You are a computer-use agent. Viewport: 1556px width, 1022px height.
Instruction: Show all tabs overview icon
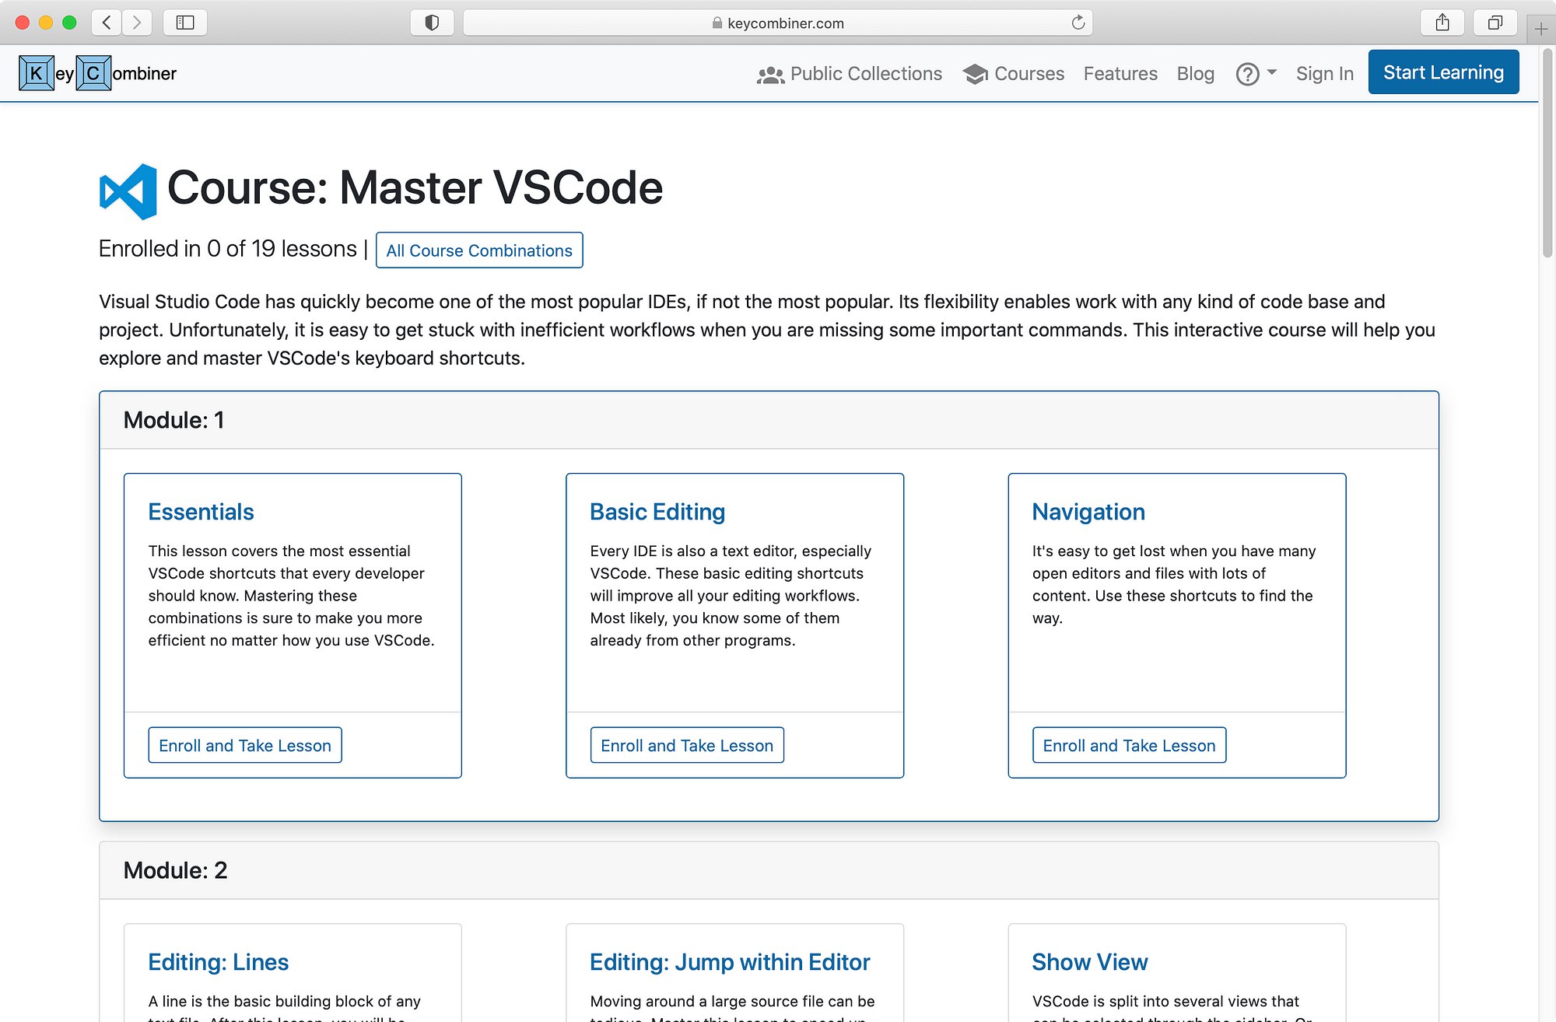point(1495,23)
